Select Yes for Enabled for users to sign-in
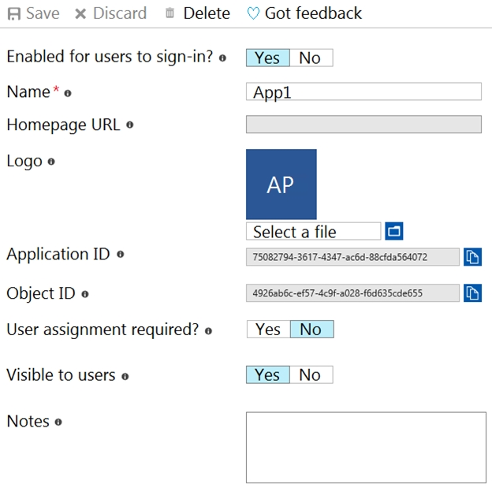The height and width of the screenshot is (488, 492). click(267, 58)
